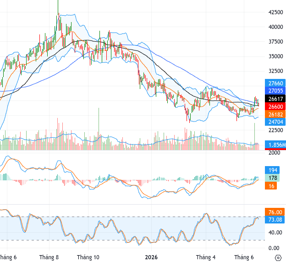The image size is (286, 262).
Task: Select the orange signal 16 label
Action: (271, 186)
